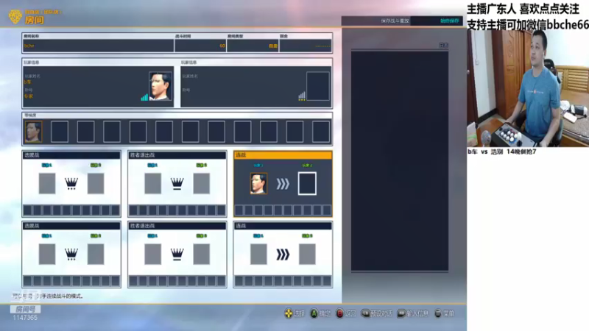The width and height of the screenshot is (589, 331).
Task: Click the 菜单 menu button
Action: (x=445, y=313)
